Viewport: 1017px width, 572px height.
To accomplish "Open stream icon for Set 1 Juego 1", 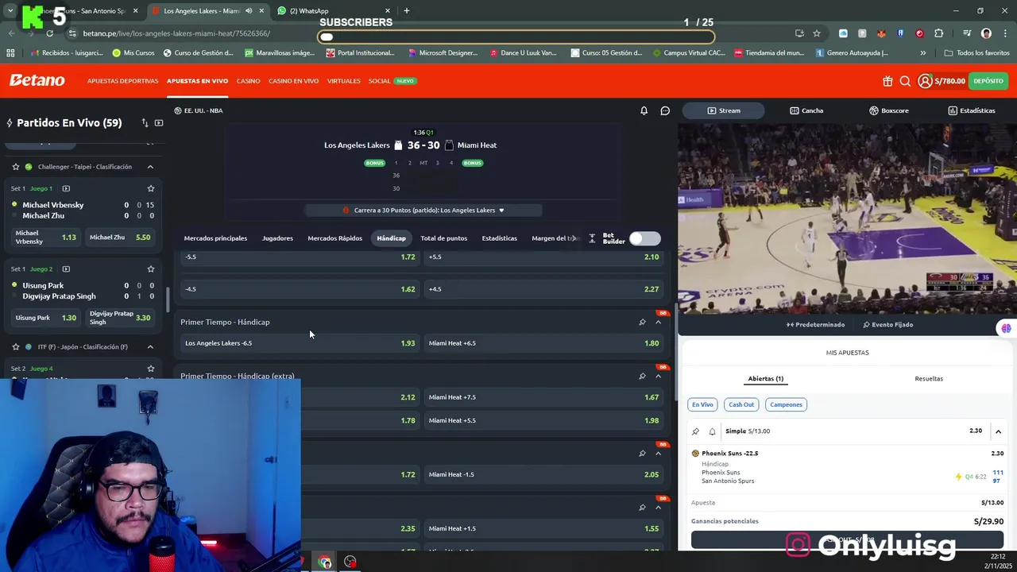I will point(66,188).
